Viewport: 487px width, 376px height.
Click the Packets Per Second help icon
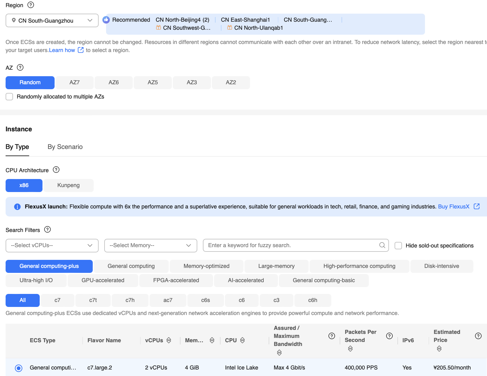tap(389, 336)
